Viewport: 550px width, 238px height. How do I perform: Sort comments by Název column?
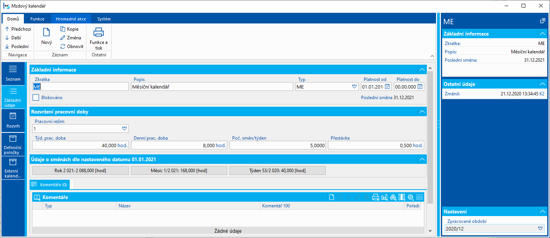188,206
